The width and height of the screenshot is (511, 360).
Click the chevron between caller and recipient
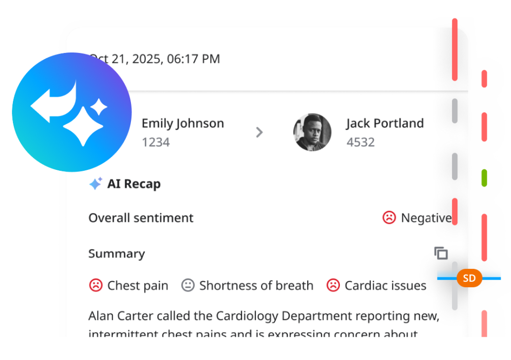click(259, 132)
